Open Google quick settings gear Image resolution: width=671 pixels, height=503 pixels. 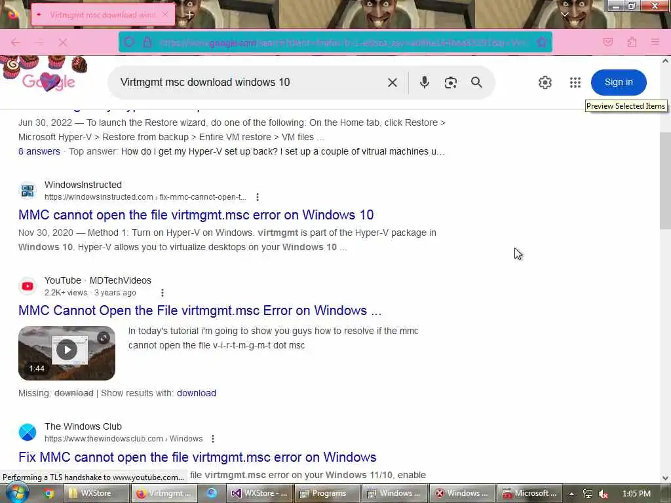pos(545,82)
